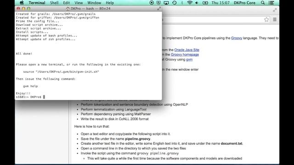294x165 pixels.
Task: Zoom Terminal with the green button
Action: [x=28, y=8]
